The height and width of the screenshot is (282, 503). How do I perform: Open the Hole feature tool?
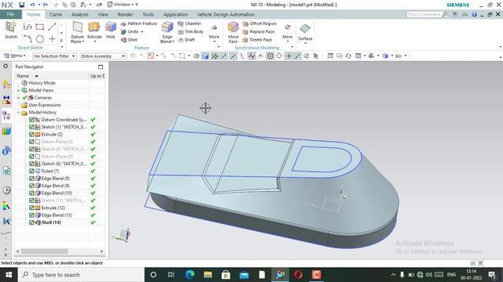pos(110,31)
